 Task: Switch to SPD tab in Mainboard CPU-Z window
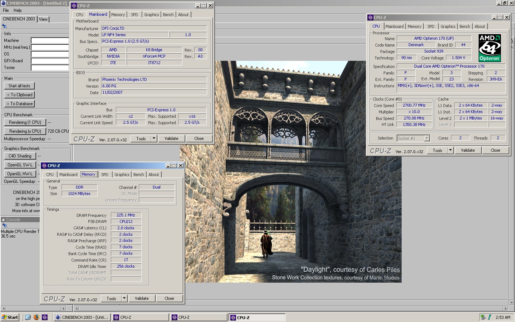tap(134, 15)
